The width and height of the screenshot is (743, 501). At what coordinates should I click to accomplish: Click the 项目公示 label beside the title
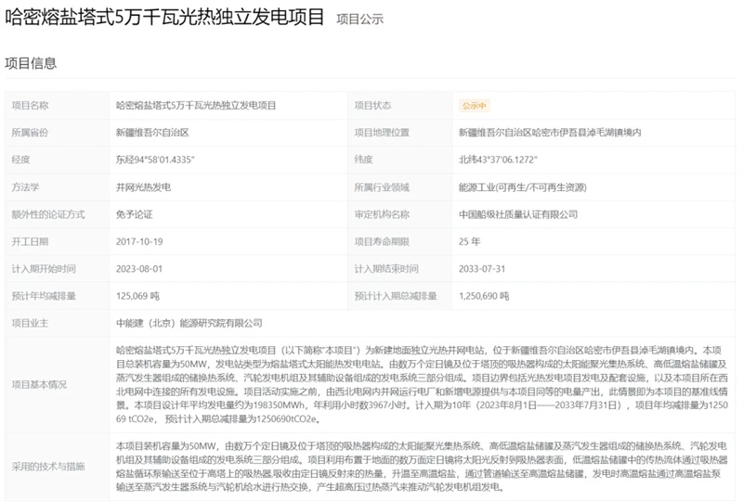[358, 19]
